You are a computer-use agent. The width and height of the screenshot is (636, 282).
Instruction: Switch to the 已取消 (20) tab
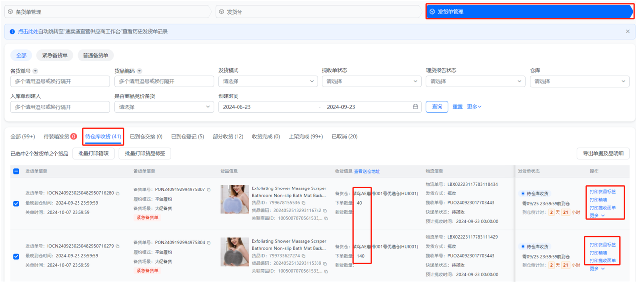344,136
